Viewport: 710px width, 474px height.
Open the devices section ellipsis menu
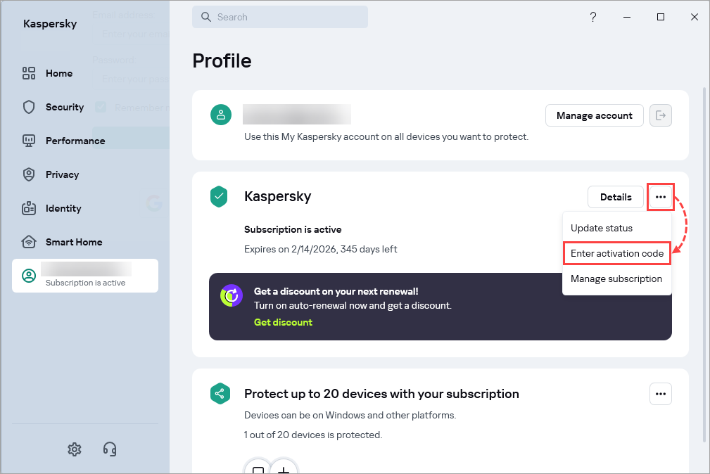tap(660, 394)
